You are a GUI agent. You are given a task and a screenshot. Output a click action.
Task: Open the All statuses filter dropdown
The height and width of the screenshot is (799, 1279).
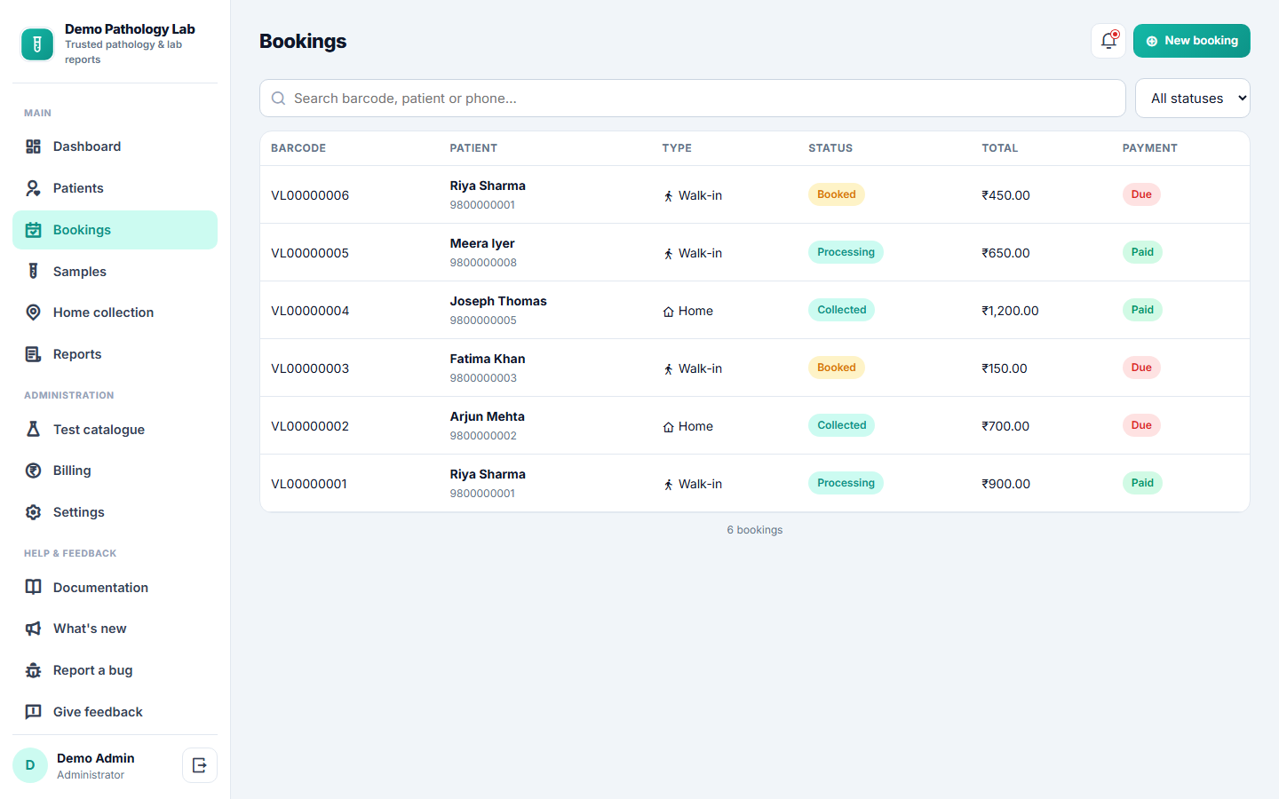pyautogui.click(x=1192, y=99)
